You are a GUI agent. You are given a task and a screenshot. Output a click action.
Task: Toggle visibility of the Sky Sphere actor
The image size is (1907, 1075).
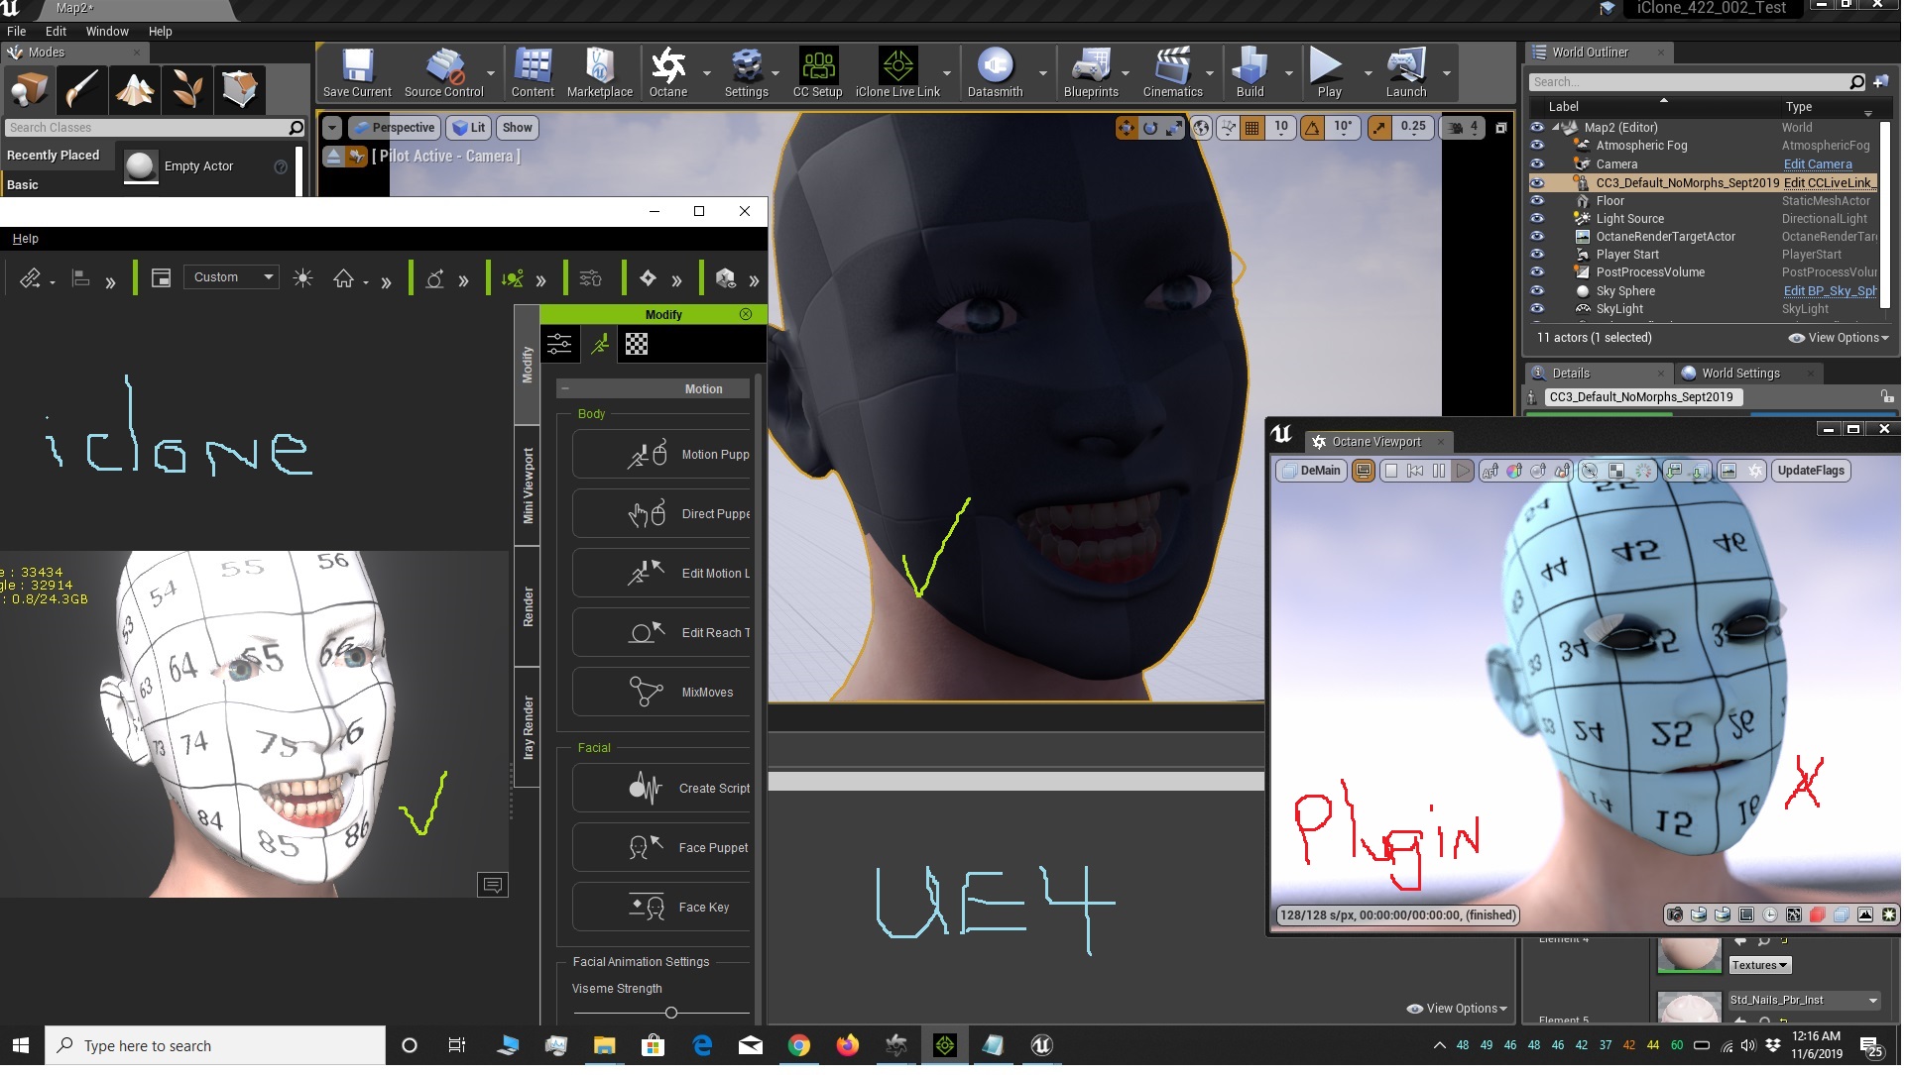tap(1537, 291)
